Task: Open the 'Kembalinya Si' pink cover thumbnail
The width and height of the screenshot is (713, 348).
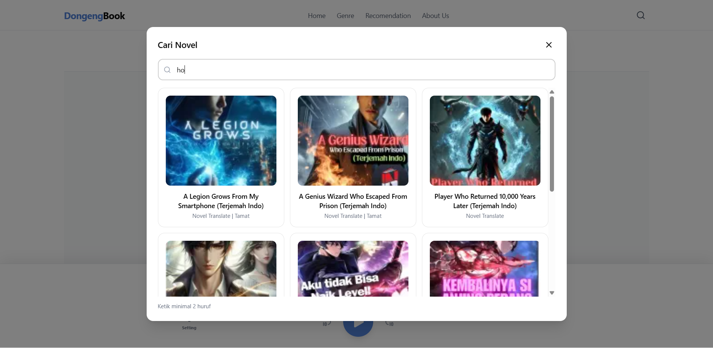Action: coord(485,268)
